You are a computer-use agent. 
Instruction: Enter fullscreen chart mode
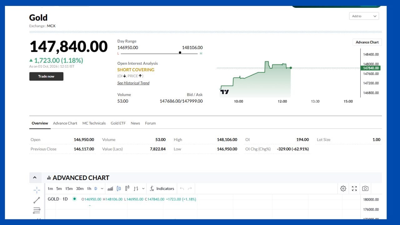coord(354,188)
